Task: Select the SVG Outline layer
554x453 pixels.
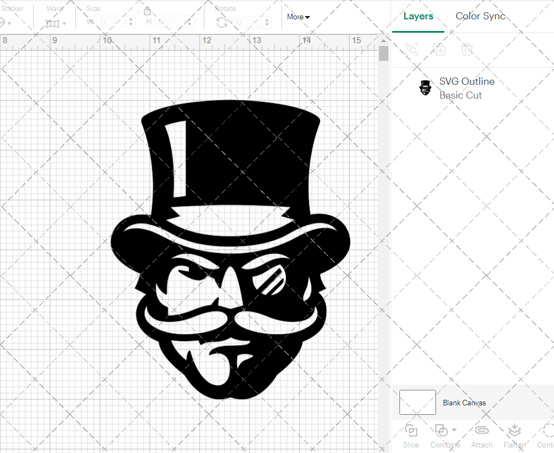Action: pos(467,81)
